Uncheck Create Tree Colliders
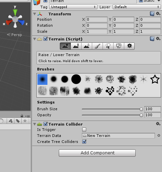Screen dimensions: 162x172 (x=84, y=142)
